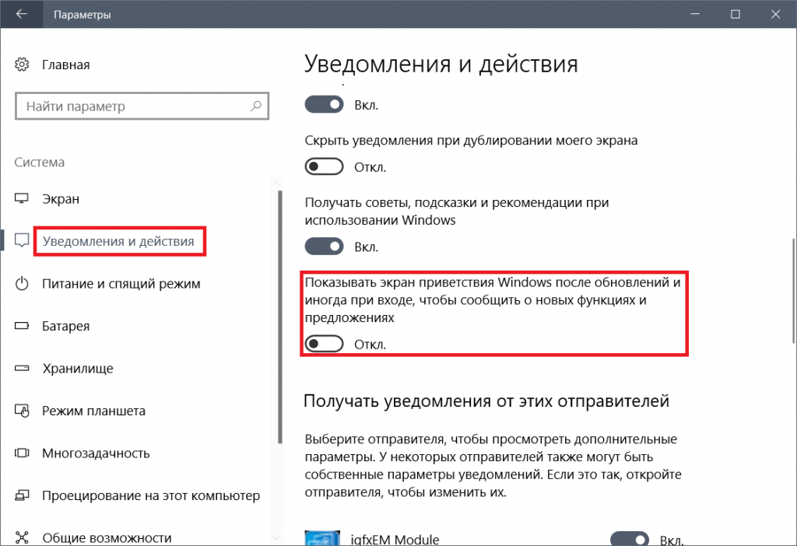Click the Многозадачность icon
The image size is (797, 546).
click(x=22, y=453)
